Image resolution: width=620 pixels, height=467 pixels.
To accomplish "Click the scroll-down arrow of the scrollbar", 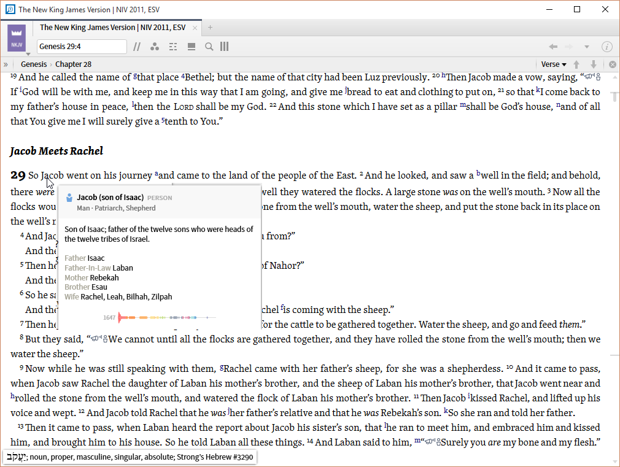I will point(614,461).
